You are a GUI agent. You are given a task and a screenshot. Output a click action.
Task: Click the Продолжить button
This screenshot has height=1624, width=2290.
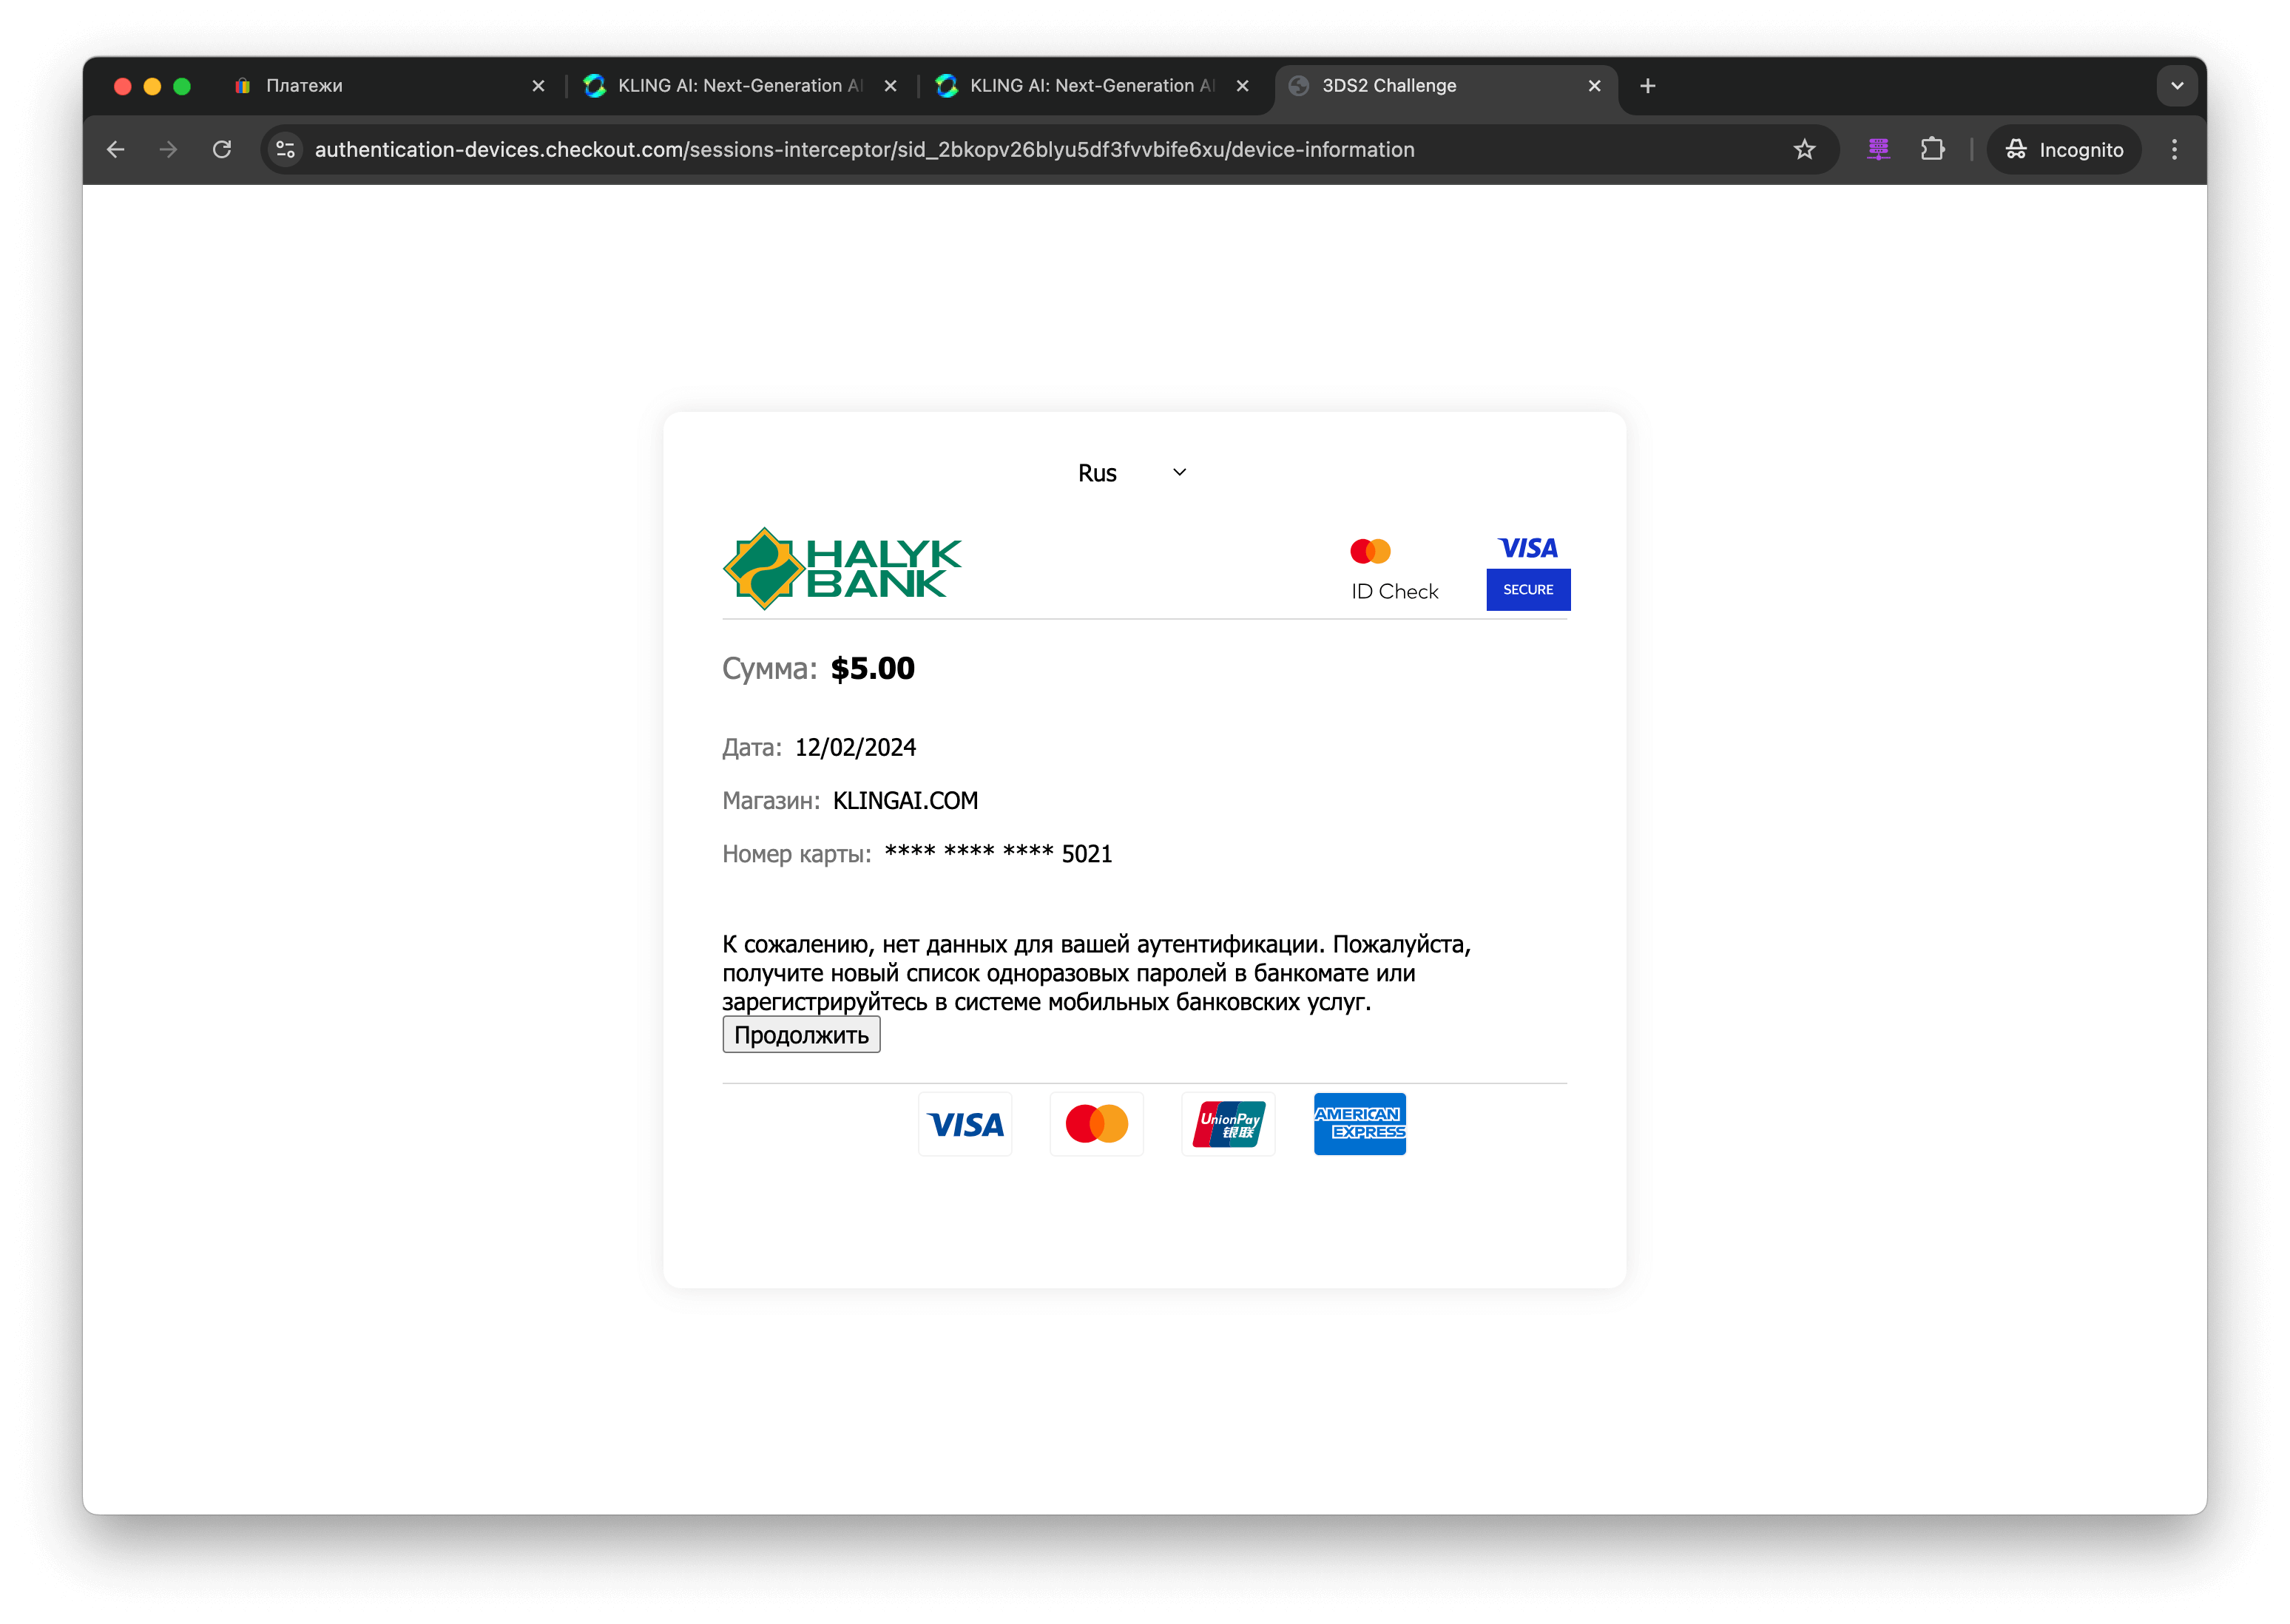point(801,1035)
